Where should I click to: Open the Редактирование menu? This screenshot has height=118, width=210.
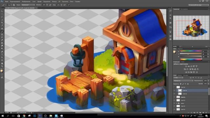pos(15,2)
